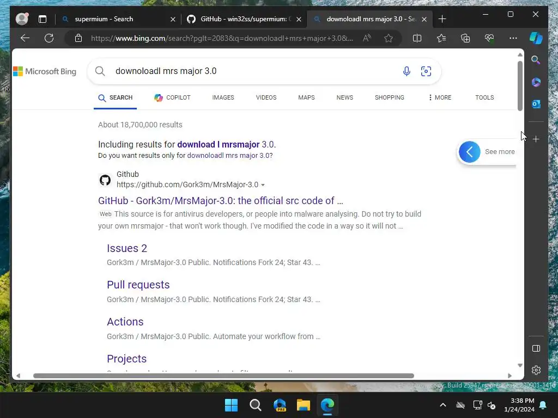Open File Explorer from taskbar

[304, 405]
